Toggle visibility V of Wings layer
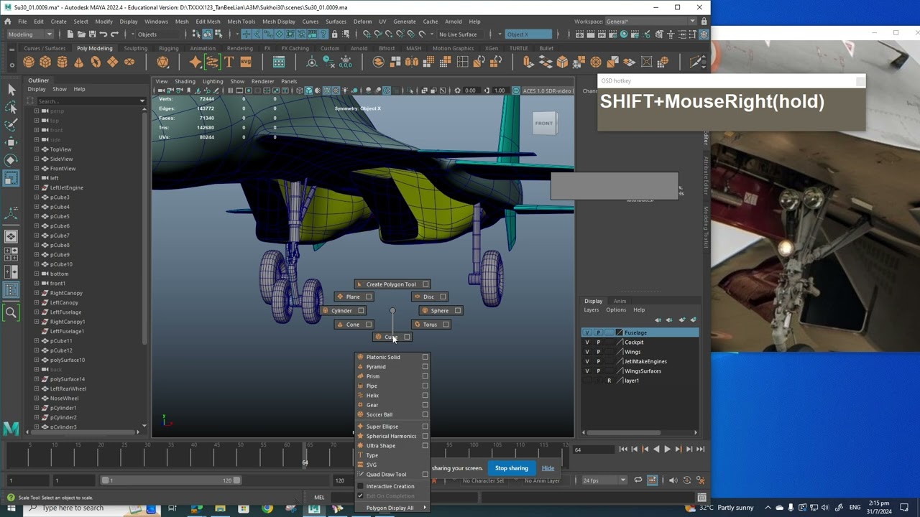The image size is (920, 517). tap(587, 352)
